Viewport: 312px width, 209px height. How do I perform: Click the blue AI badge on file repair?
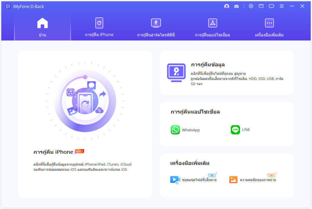[212, 175]
